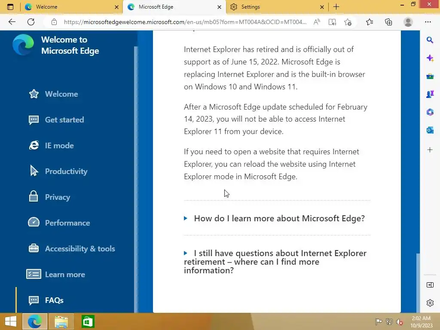Open sidebar Microsoft 365 icon
The image size is (440, 330).
point(430,112)
